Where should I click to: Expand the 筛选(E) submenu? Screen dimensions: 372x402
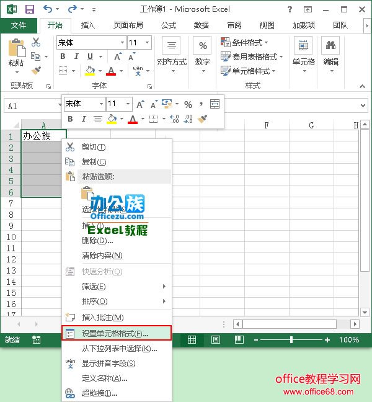point(117,287)
